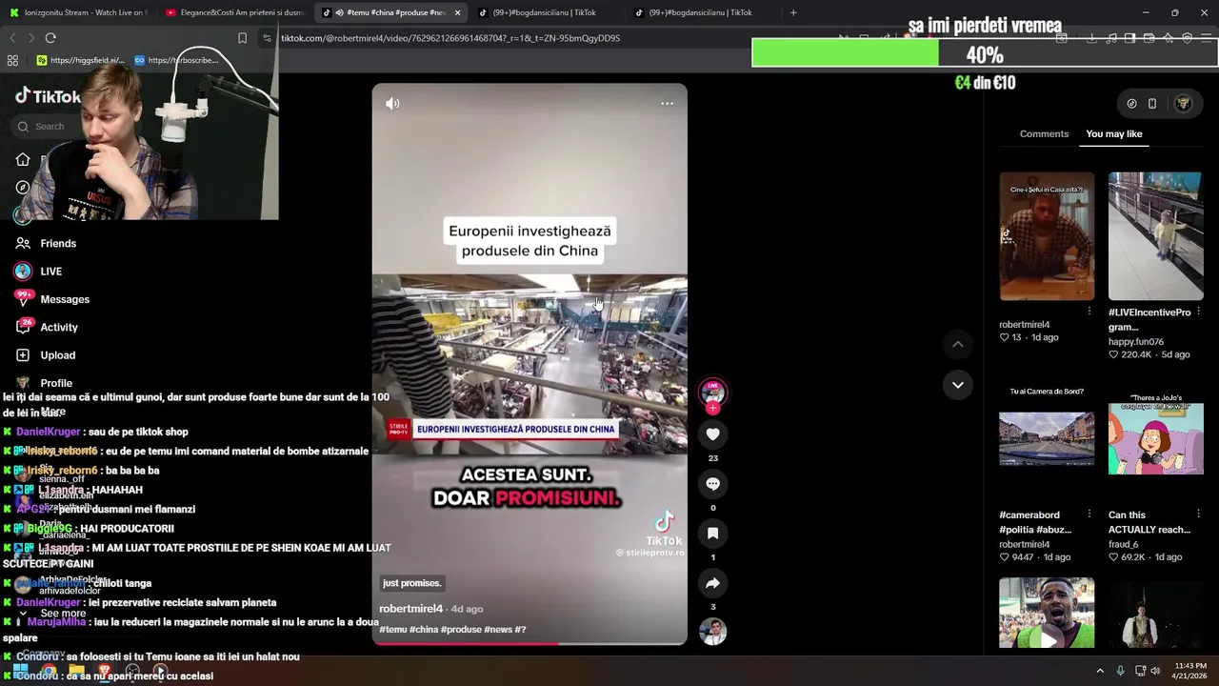The width and height of the screenshot is (1219, 686).
Task: Open a new browser tab
Action: coord(793,12)
